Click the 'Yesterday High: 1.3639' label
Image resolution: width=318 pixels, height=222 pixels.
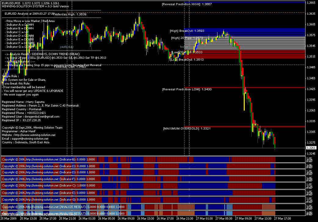pyautogui.click(x=70, y=14)
